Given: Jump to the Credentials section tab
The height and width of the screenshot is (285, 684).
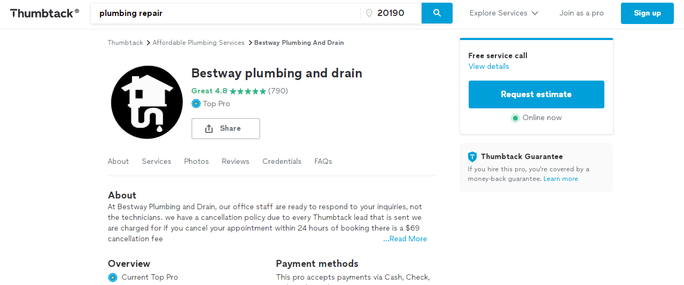Looking at the screenshot, I should pyautogui.click(x=282, y=161).
